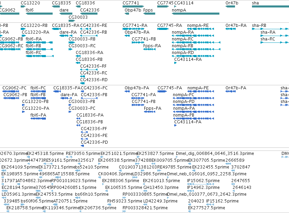Click the protein glyph under nompA-PE

coord(201,91)
